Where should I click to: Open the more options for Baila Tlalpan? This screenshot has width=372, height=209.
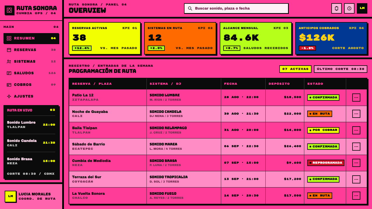[x=356, y=130]
